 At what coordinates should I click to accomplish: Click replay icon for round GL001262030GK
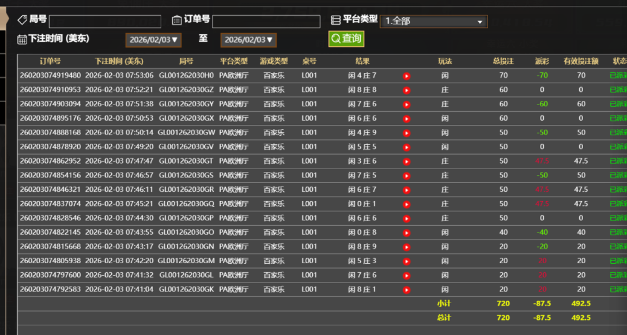coord(407,290)
